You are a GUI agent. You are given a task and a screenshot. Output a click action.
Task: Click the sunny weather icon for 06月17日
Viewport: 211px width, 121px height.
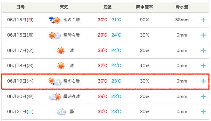coord(61,51)
